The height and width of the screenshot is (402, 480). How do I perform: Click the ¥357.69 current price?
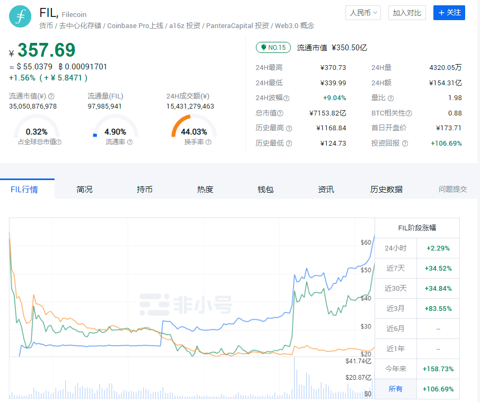point(42,50)
